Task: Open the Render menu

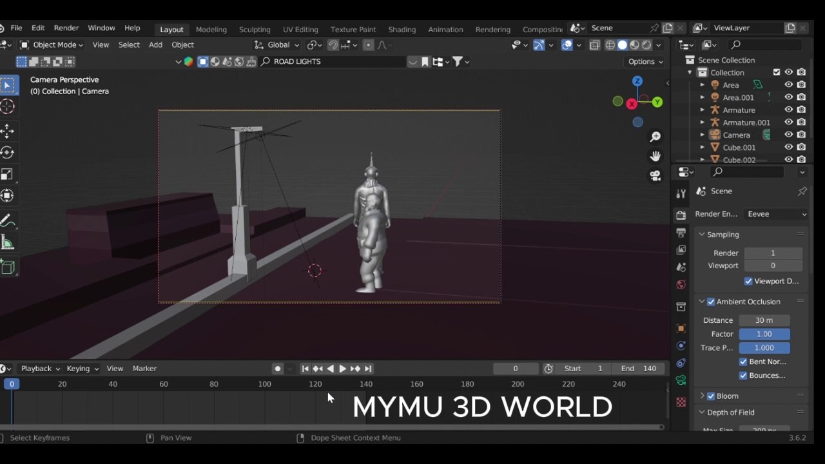Action: (66, 28)
